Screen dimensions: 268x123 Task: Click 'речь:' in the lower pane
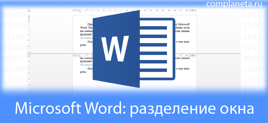coord(83,72)
